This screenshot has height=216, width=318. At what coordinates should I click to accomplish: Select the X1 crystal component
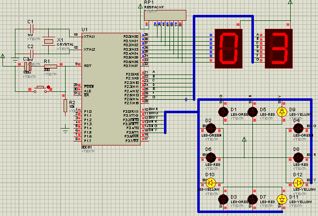pyautogui.click(x=49, y=42)
